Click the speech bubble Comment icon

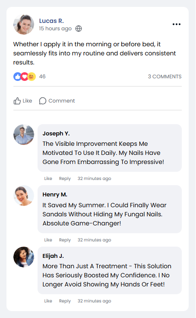43,101
